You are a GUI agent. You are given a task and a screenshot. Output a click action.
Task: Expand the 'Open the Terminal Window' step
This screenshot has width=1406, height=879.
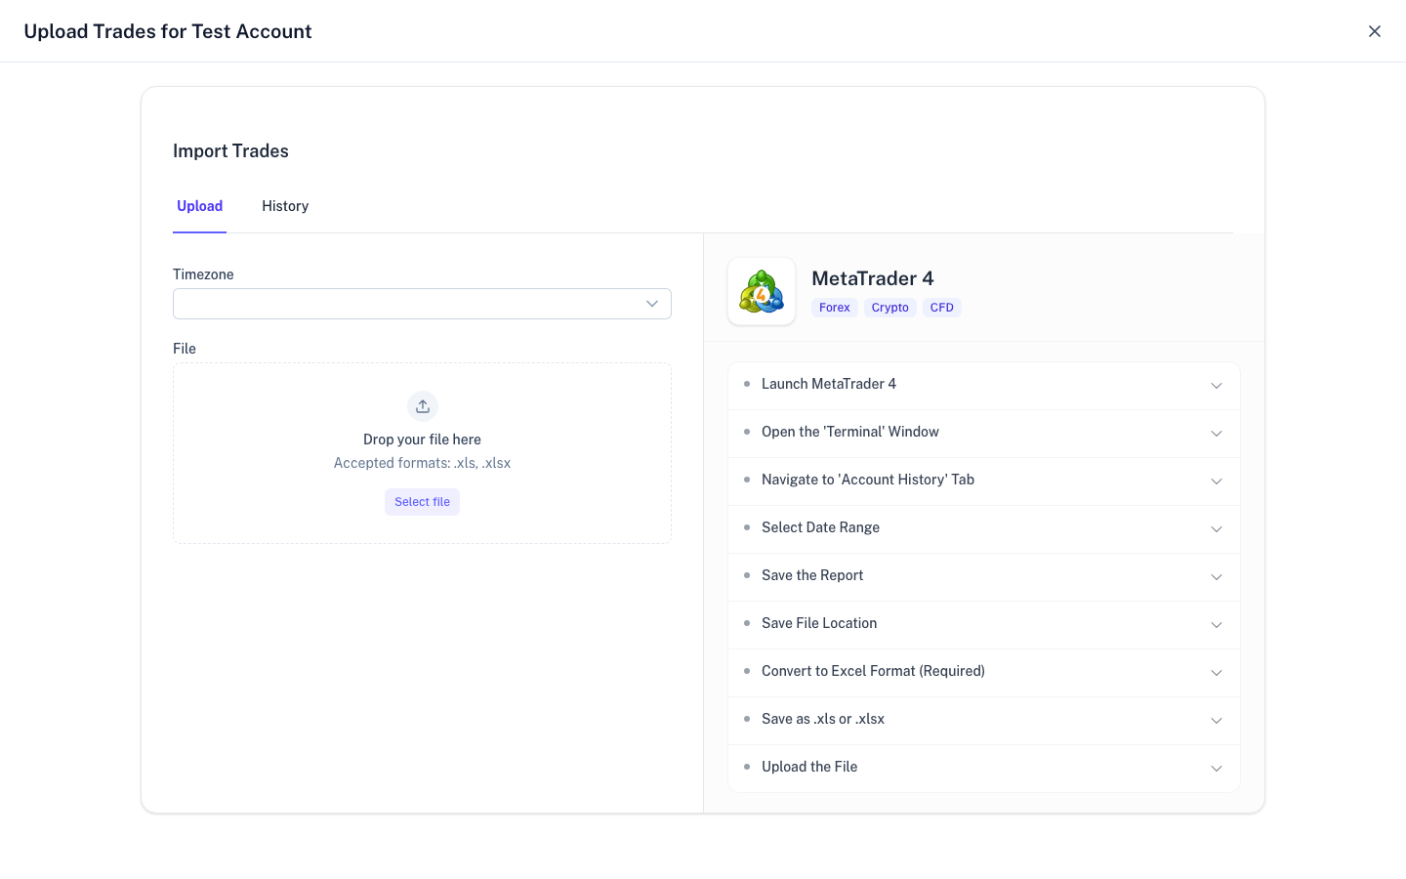[983, 432]
